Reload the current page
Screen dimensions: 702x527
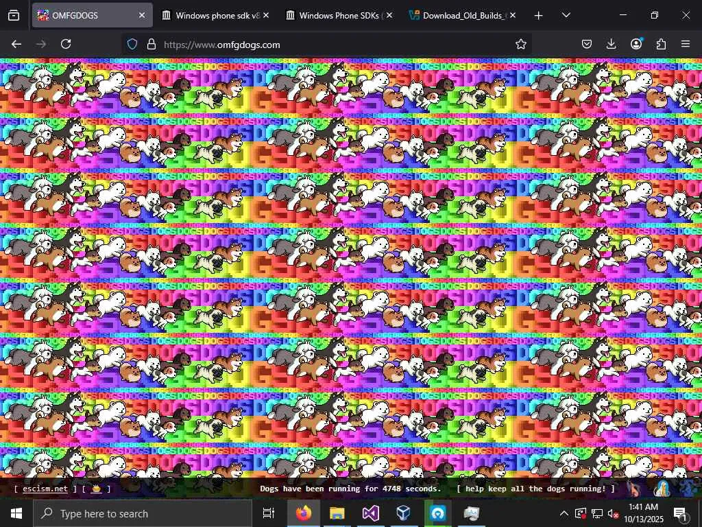(x=66, y=44)
